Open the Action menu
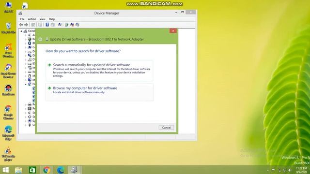Viewport: 310px width, 174px height. (x=32, y=19)
